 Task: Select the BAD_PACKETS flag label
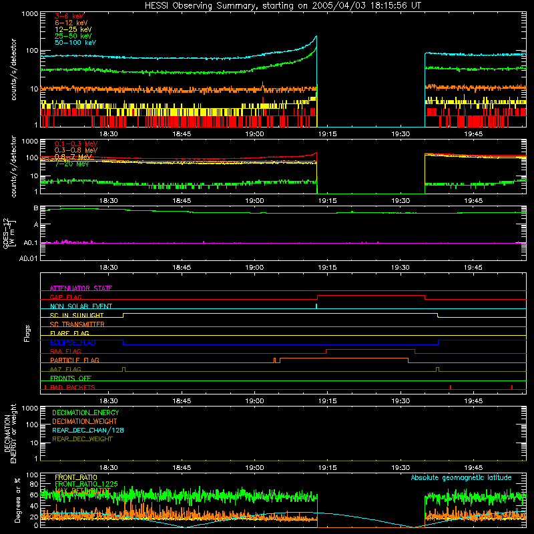click(x=73, y=387)
